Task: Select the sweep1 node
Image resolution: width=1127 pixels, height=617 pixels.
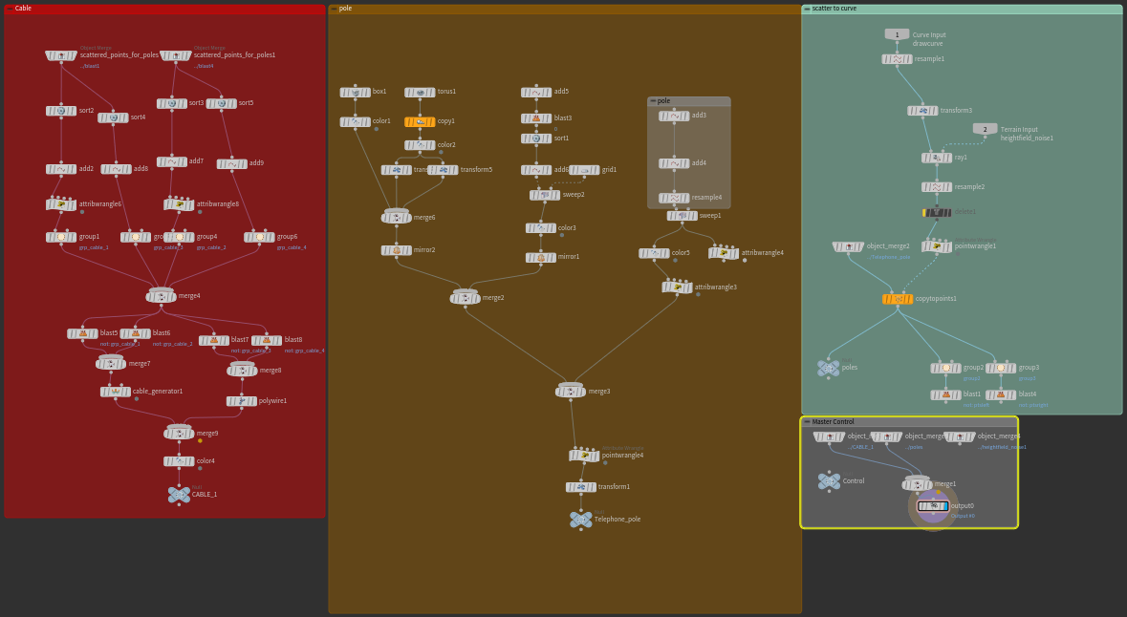Action: click(683, 216)
